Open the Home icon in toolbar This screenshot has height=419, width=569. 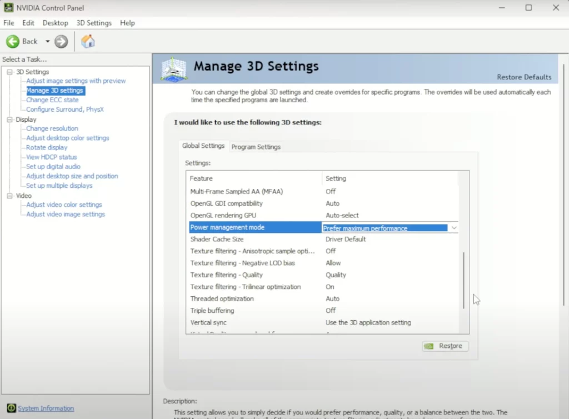[x=88, y=41]
